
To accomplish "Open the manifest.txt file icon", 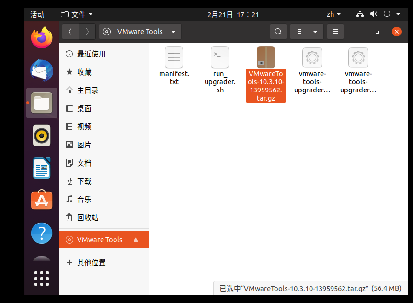I will pyautogui.click(x=174, y=57).
